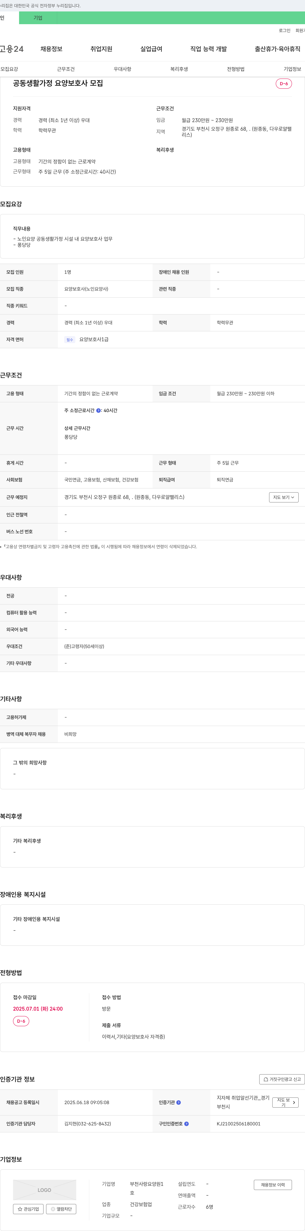Jump to the 모집요강 section tab
This screenshot has width=305, height=1231.
(9, 69)
